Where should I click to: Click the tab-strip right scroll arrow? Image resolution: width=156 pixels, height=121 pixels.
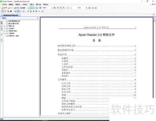point(154,15)
